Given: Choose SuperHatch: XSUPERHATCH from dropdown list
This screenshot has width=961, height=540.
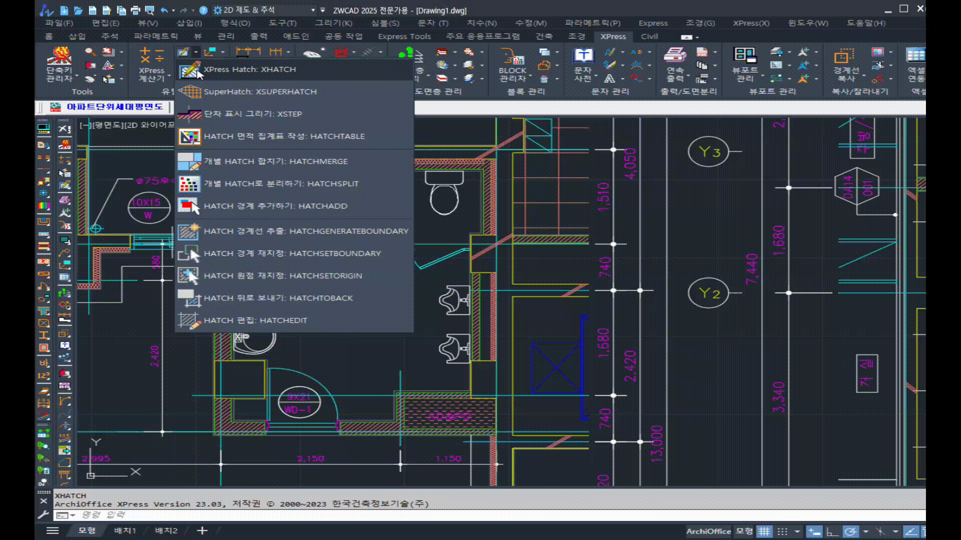Looking at the screenshot, I should point(260,91).
